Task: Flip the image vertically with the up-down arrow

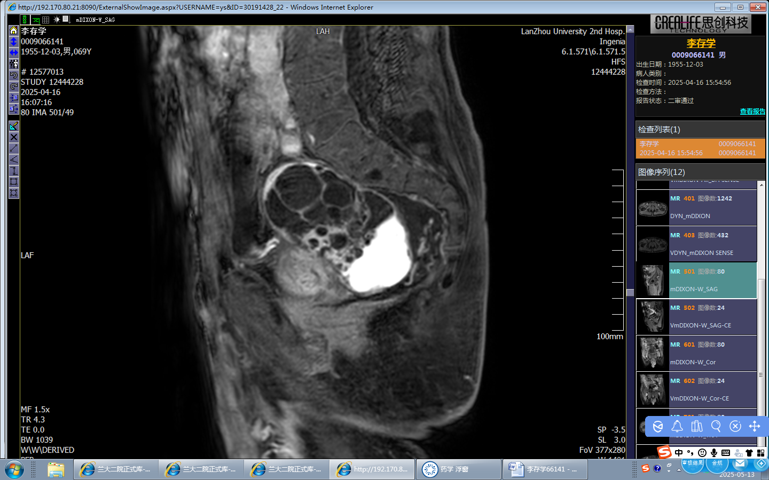Action: 14,42
